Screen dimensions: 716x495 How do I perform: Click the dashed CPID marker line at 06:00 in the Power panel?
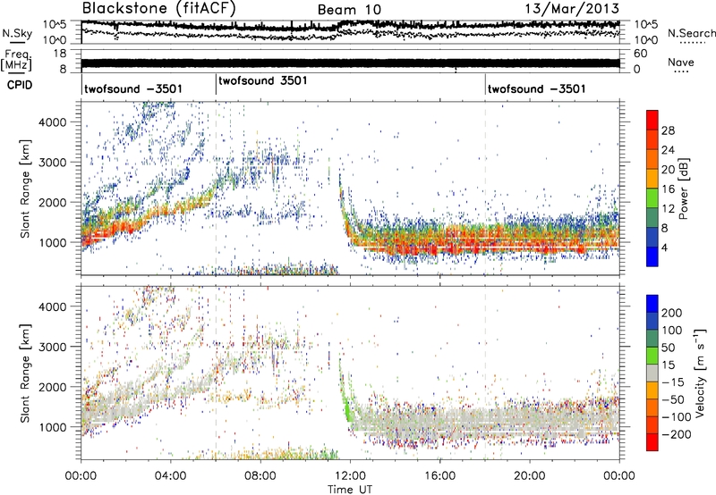[x=216, y=189]
